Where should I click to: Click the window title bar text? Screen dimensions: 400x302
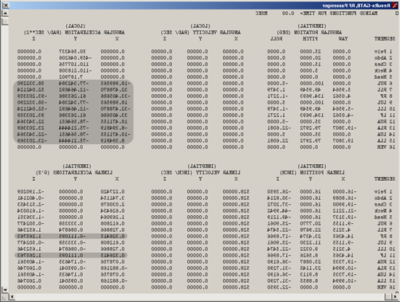(x=356, y=6)
